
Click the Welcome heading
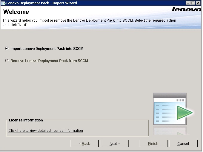16,12
